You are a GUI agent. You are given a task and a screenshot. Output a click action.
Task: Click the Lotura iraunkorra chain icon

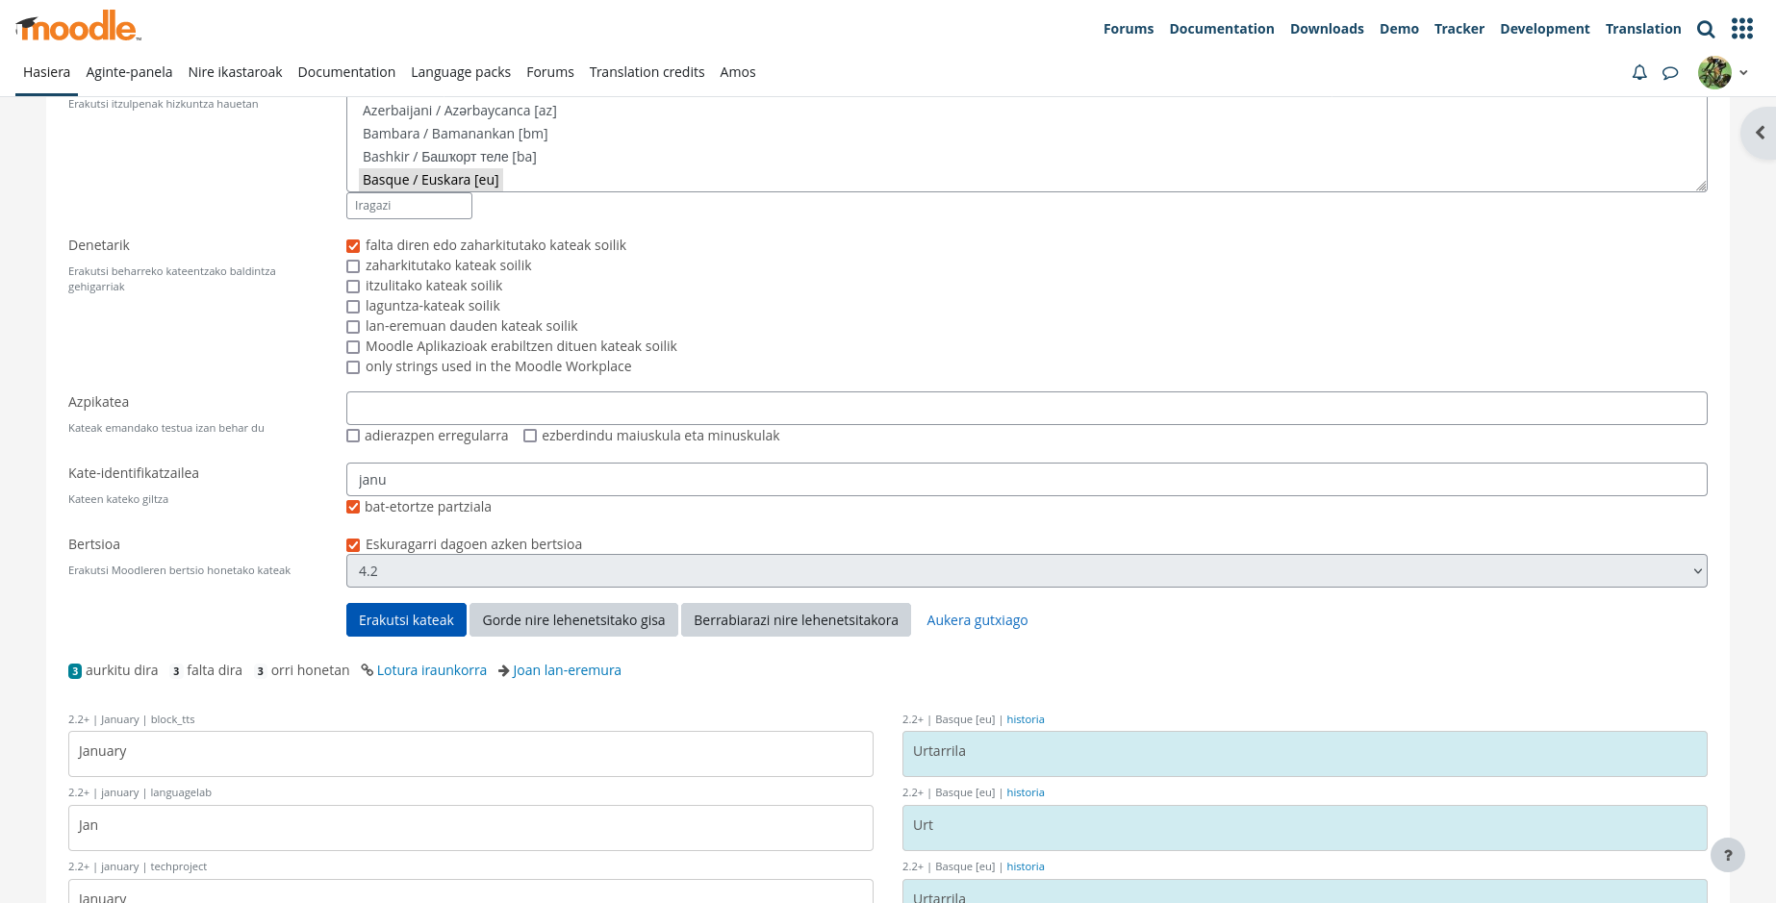pos(368,670)
